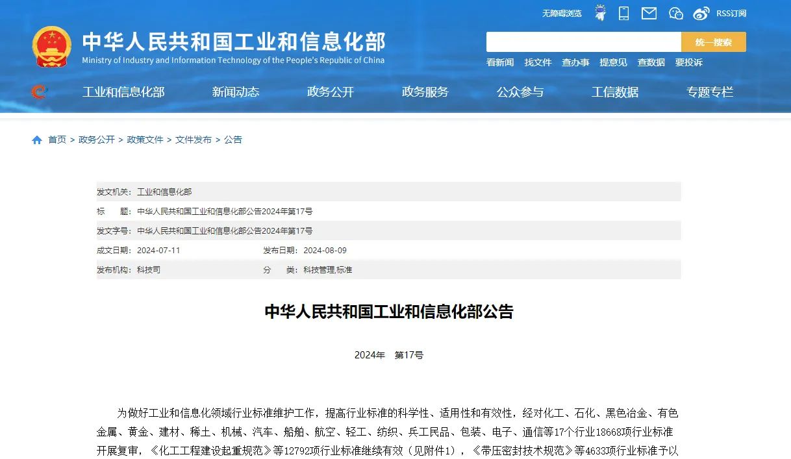
Task: Select 查数据 quick link
Action: tap(651, 62)
